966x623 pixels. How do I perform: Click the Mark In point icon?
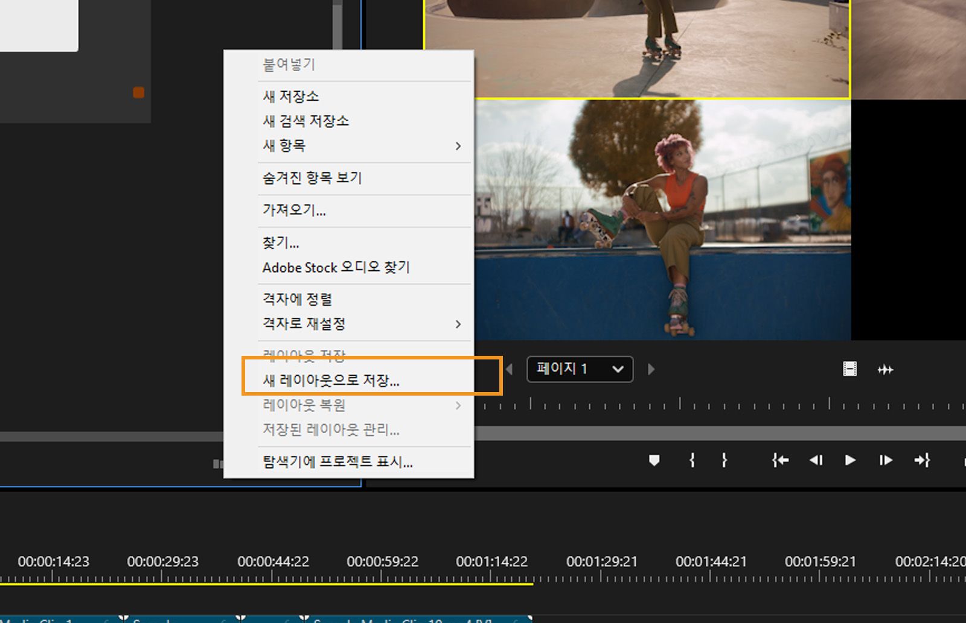[x=691, y=460]
